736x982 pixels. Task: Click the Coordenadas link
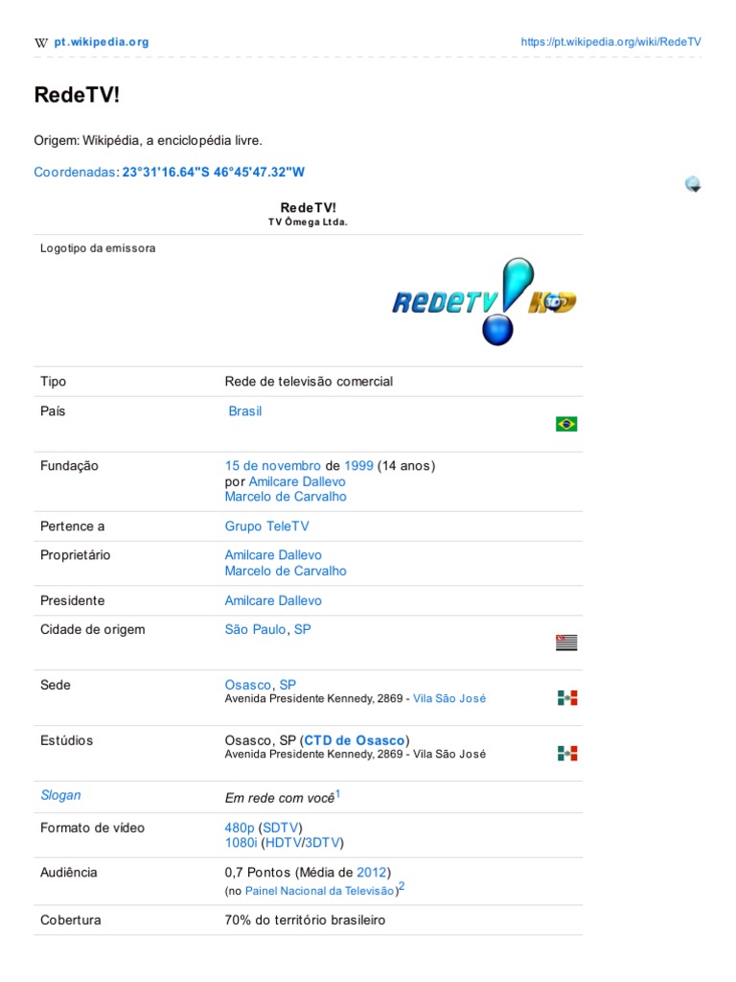[x=75, y=173]
